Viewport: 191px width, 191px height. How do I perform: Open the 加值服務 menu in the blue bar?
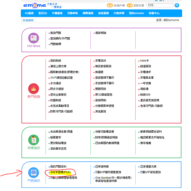tap(103, 13)
